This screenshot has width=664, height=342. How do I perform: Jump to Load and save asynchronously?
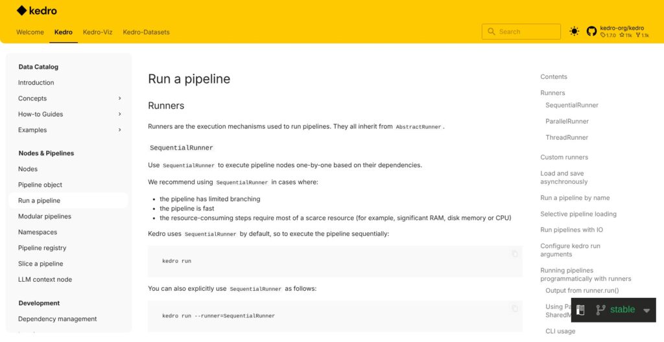coord(563,177)
